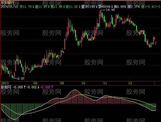This screenshot has width=161, height=122.
Task: Select the turnover rate 换0.68%
Action: point(120,7)
